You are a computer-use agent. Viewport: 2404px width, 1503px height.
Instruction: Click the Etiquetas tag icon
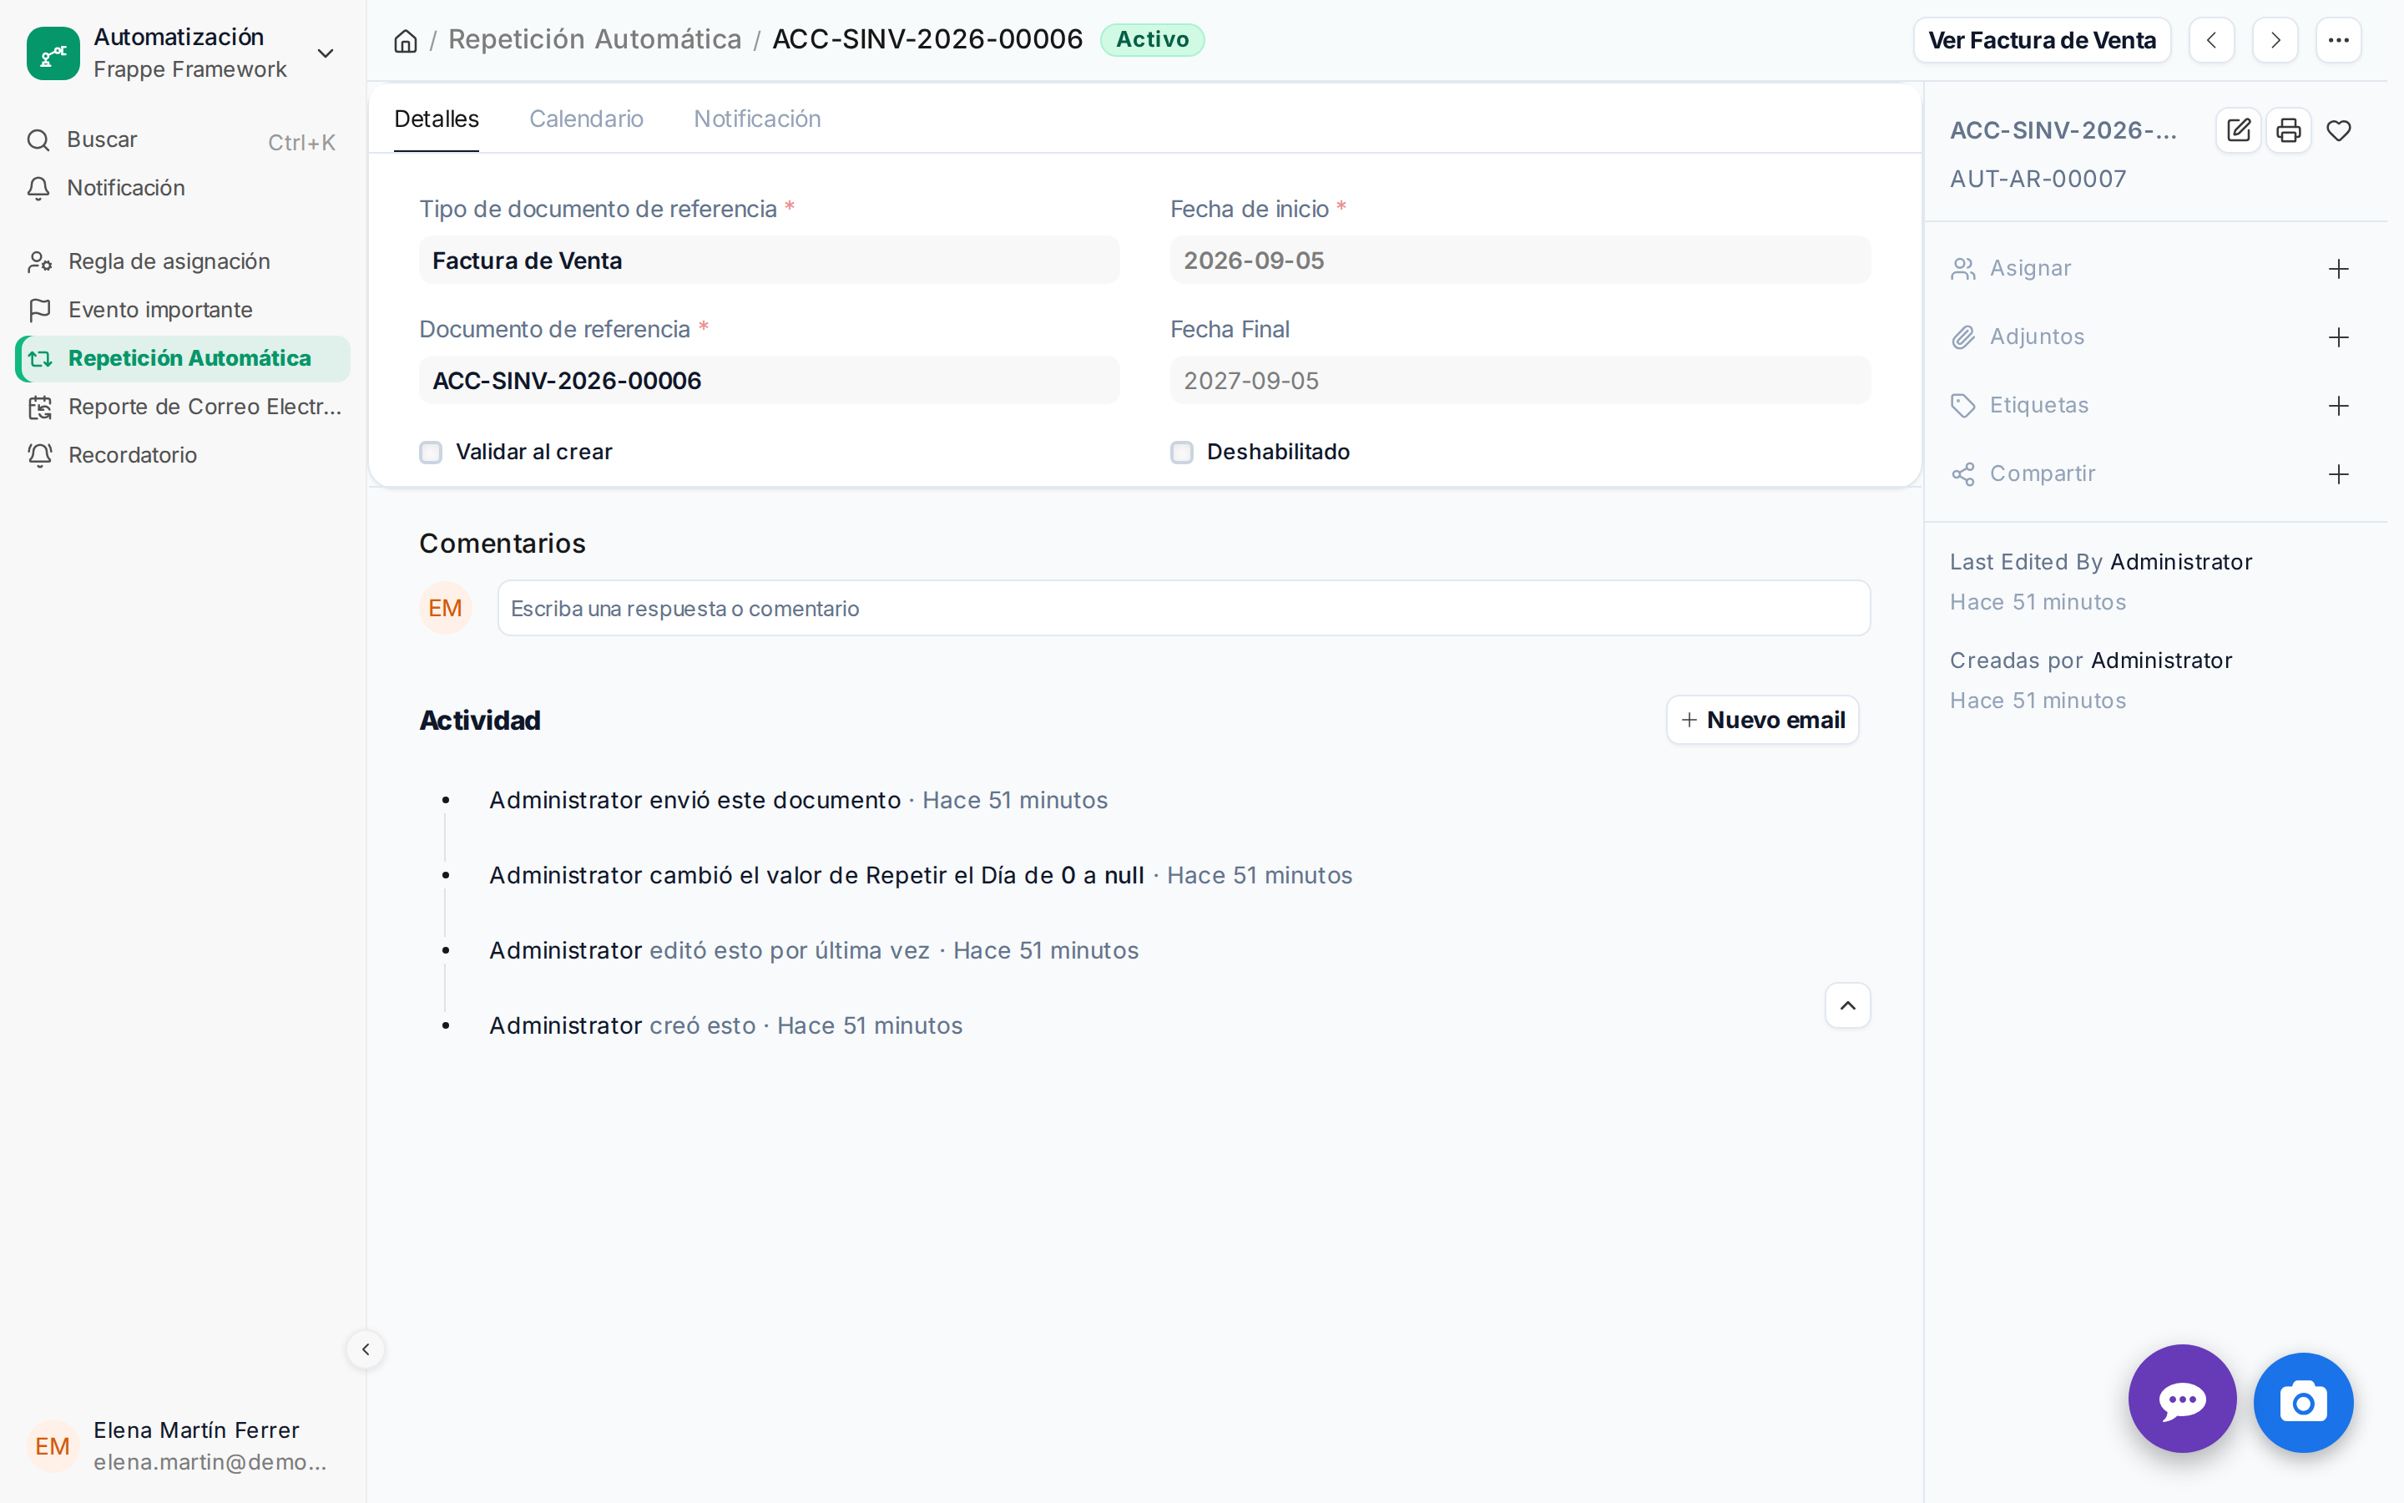1963,406
